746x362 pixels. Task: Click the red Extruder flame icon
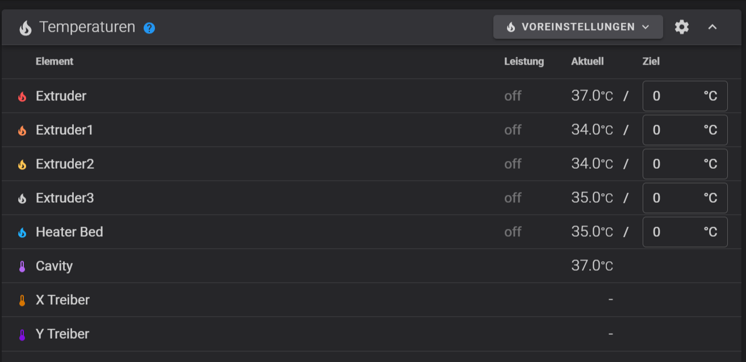(22, 96)
